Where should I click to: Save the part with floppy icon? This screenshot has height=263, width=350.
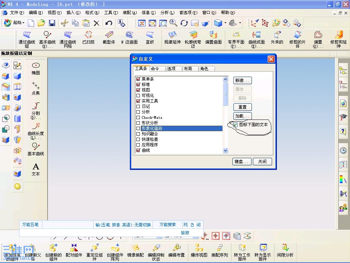pyautogui.click(x=52, y=23)
